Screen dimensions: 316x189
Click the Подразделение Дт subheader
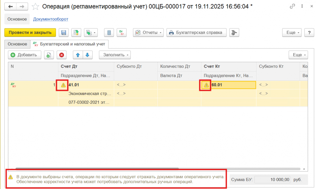click(x=86, y=76)
